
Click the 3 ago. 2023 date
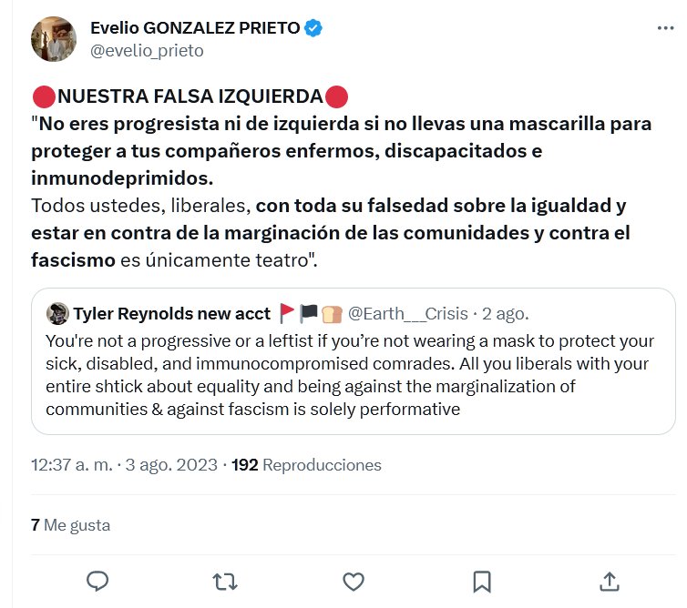[x=171, y=465]
